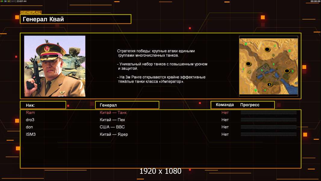Viewport: 321px width, 181px height.
Task: Click the 'Стратегия победы' description text
Action: (156, 53)
